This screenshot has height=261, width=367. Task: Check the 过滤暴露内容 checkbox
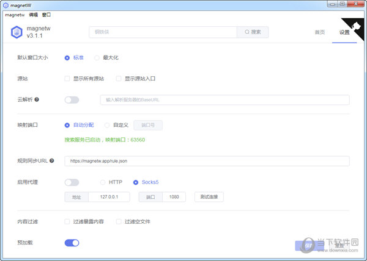coord(67,221)
